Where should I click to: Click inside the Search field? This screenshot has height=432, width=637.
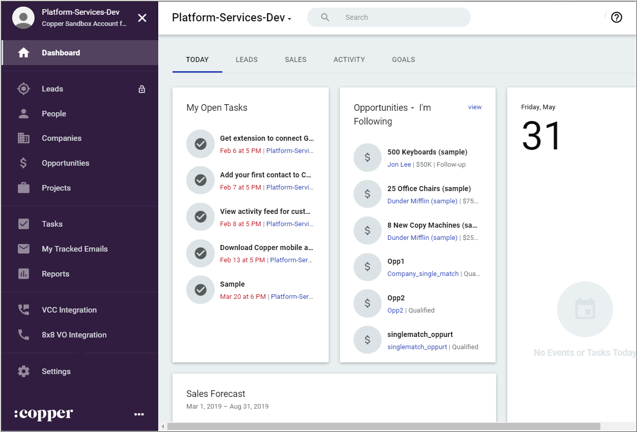tap(389, 17)
